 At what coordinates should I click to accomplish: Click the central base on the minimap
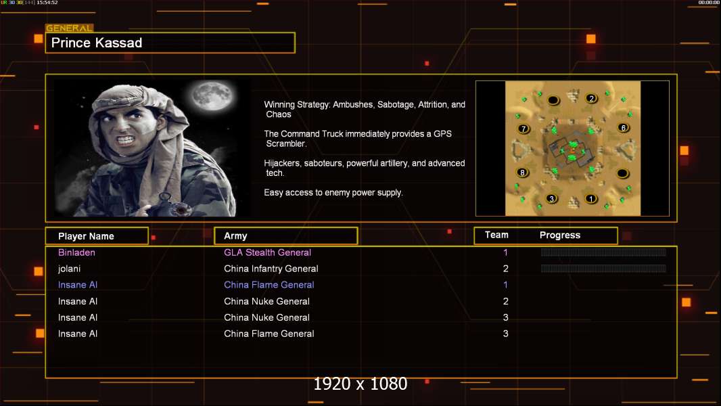[x=572, y=150]
